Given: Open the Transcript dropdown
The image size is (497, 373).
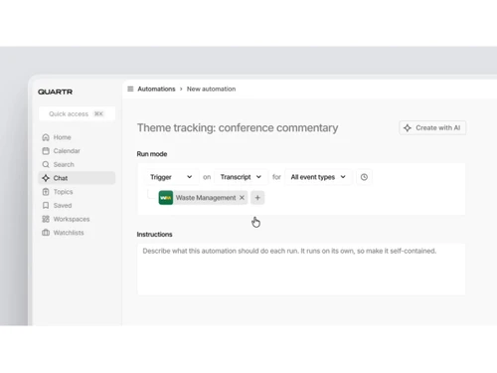Looking at the screenshot, I should click(241, 177).
